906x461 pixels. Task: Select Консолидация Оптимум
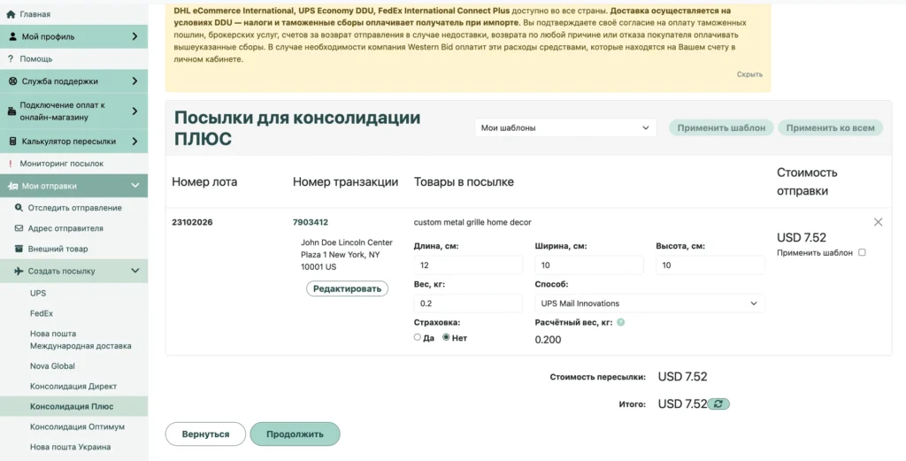pos(78,426)
